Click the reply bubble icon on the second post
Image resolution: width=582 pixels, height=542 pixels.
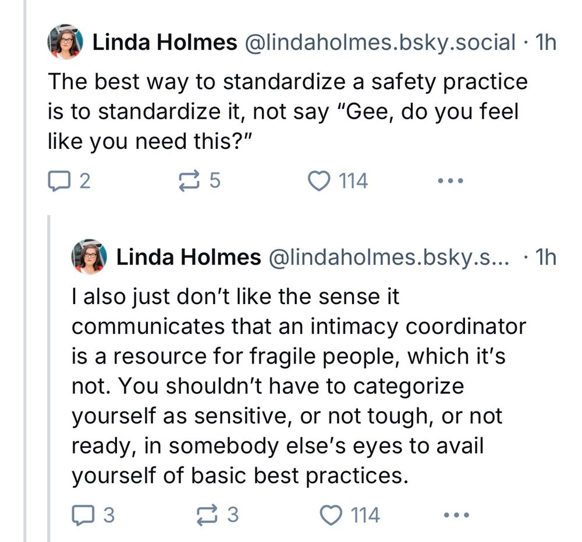tap(83, 515)
